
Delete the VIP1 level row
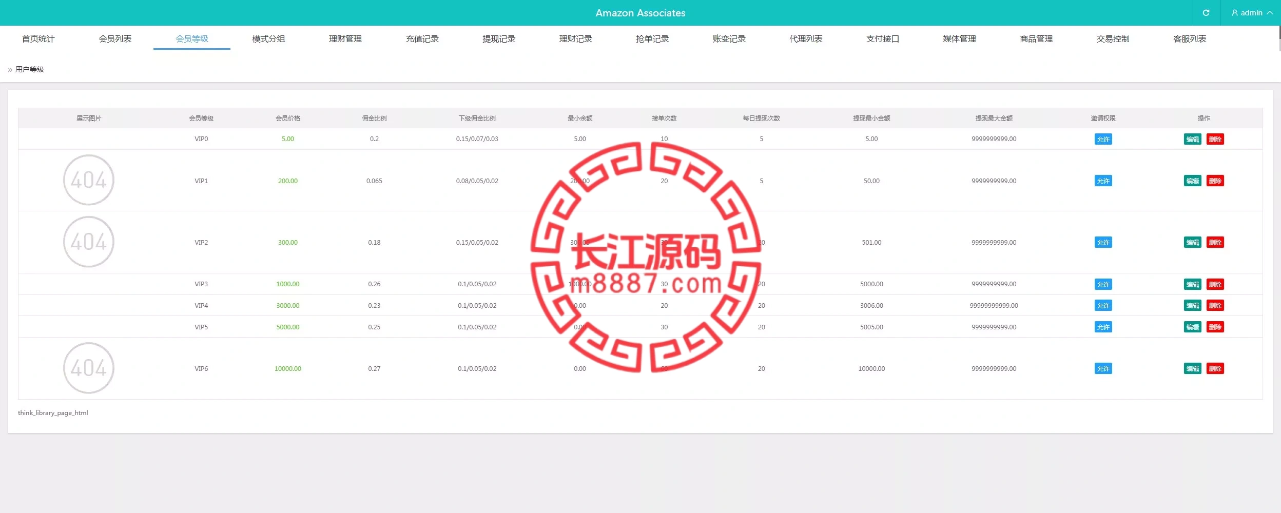tap(1215, 181)
